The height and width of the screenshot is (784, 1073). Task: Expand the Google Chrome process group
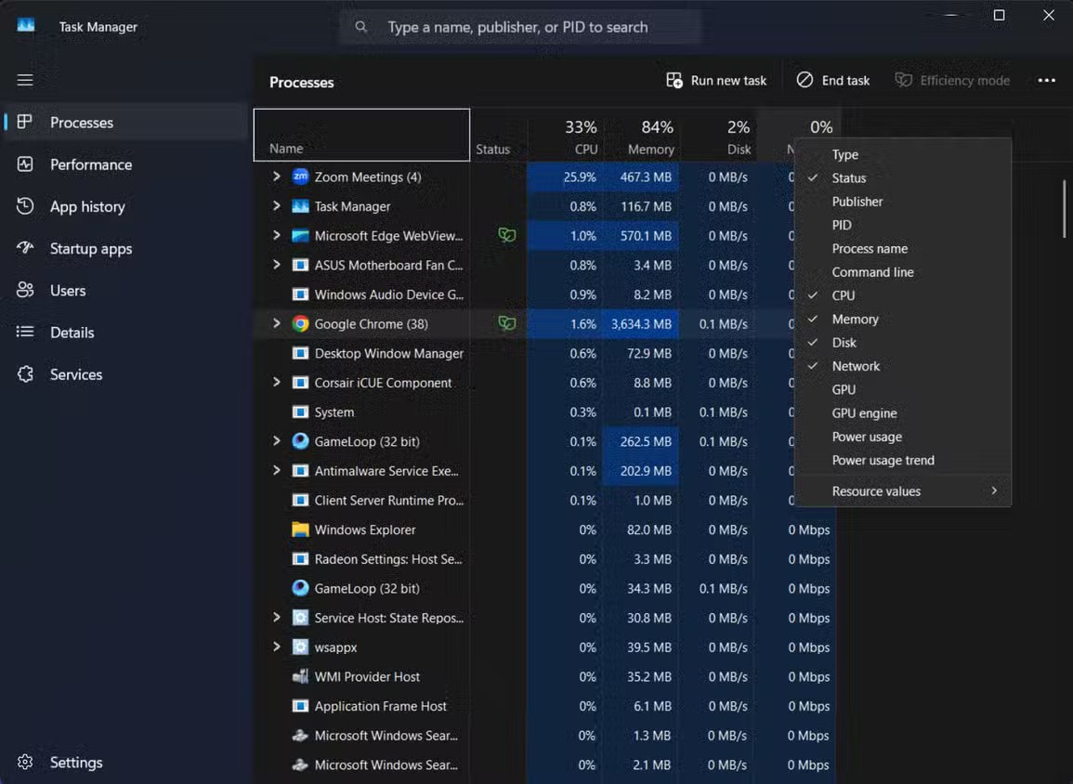pyautogui.click(x=276, y=324)
